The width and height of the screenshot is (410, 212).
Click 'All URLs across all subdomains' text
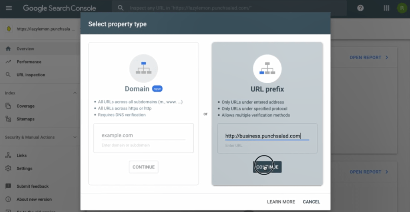click(x=140, y=102)
